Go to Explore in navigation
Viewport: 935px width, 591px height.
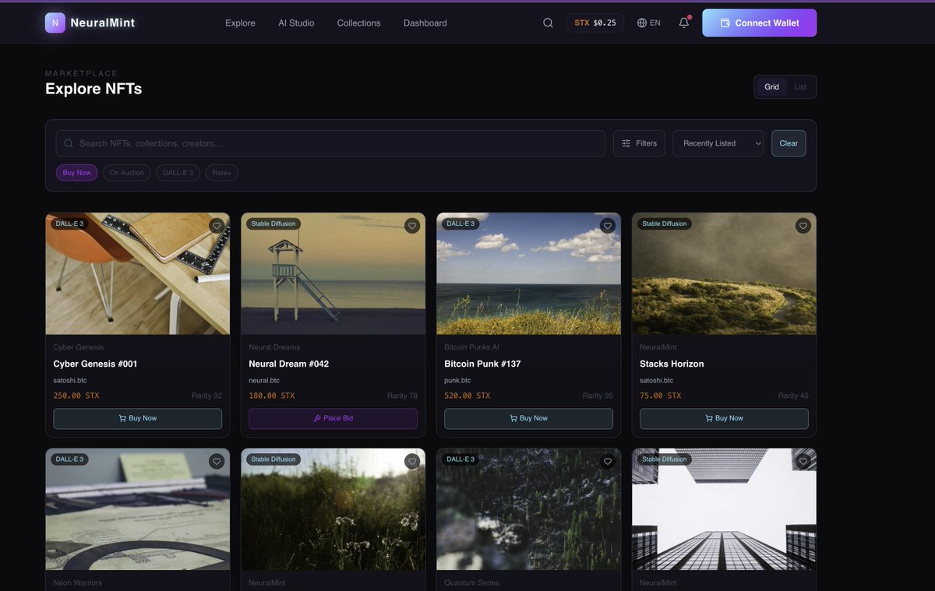pos(240,23)
